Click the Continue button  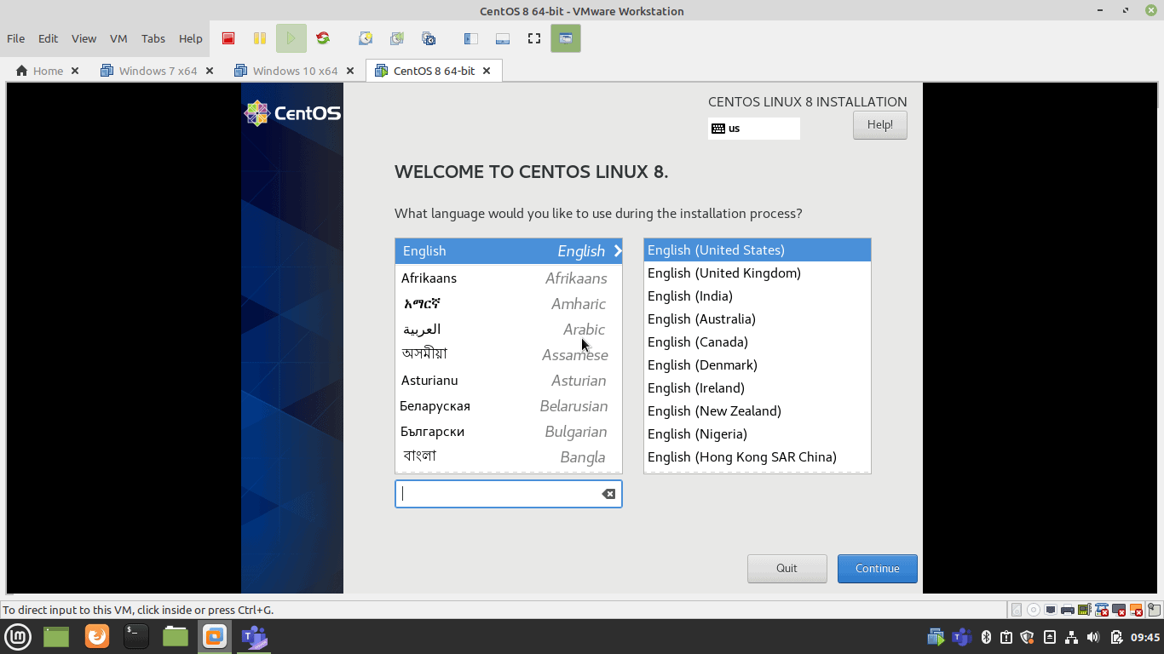click(x=878, y=569)
